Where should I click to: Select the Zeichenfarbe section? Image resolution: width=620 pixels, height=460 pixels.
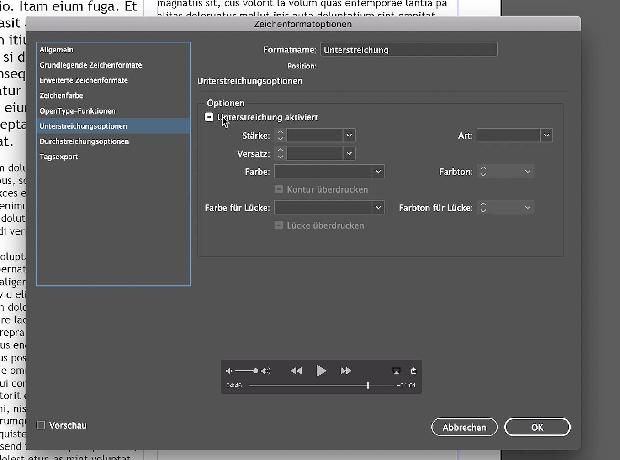point(61,95)
